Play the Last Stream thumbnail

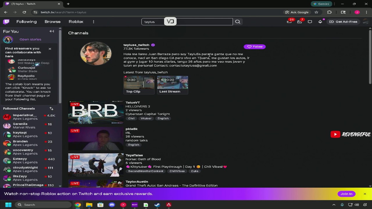tap(173, 82)
